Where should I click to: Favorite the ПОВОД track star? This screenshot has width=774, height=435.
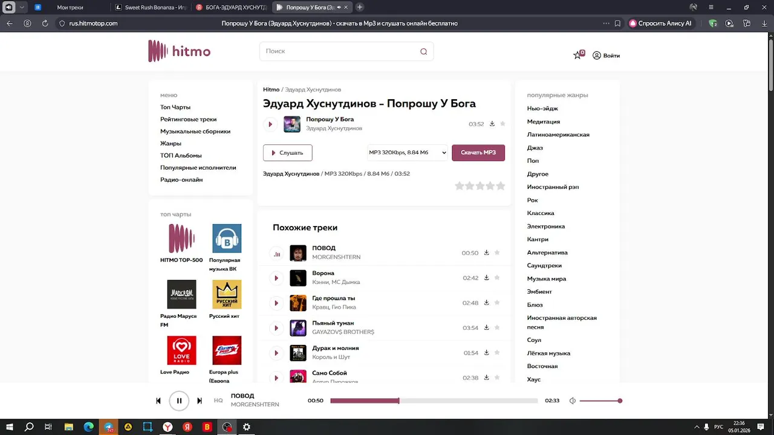click(497, 253)
